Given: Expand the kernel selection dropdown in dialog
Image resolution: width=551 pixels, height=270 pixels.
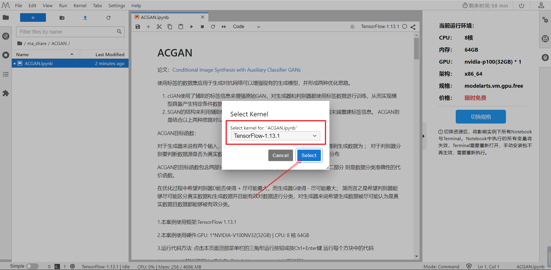Looking at the screenshot, I should point(275,136).
